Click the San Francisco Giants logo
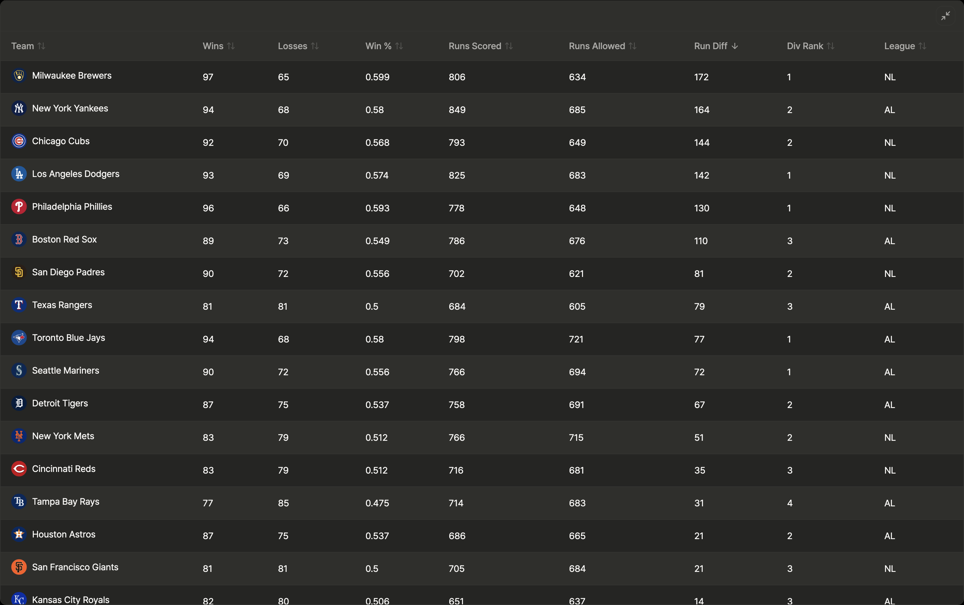 [x=19, y=567]
